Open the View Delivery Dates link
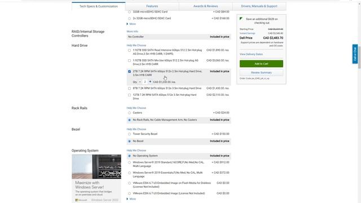Viewport: 361px width, 203px height. coord(251,54)
